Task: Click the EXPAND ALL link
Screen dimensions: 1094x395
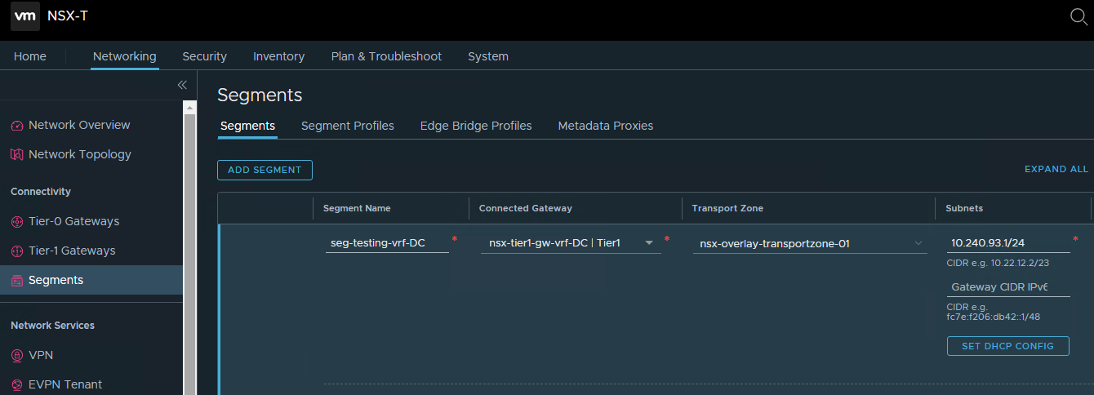Action: (1056, 170)
